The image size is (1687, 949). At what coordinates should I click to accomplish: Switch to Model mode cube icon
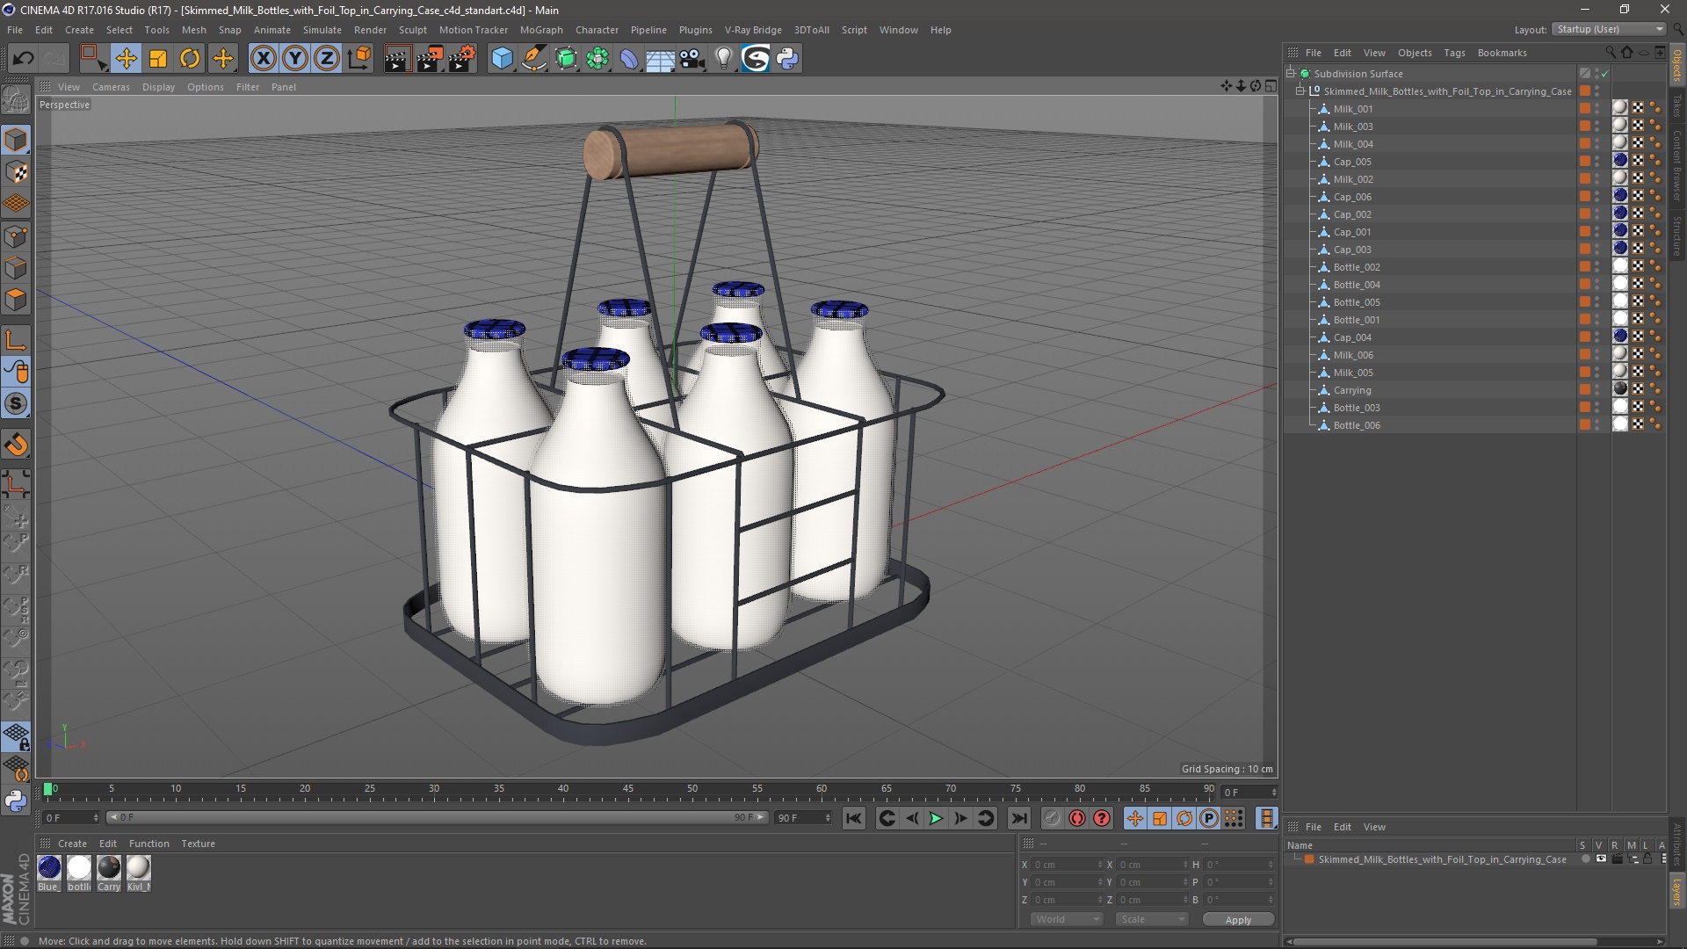(16, 140)
